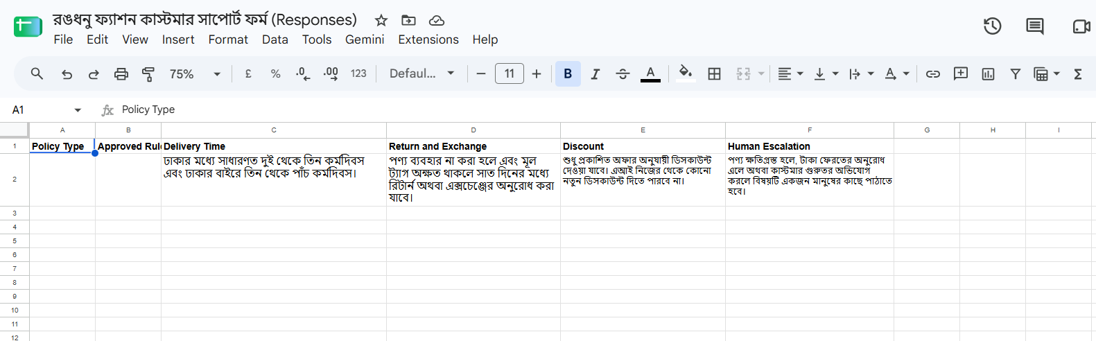Increase decimal places
The width and height of the screenshot is (1096, 341).
click(331, 73)
